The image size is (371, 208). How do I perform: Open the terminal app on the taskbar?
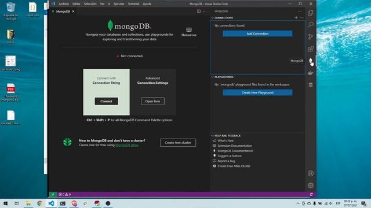63,203
